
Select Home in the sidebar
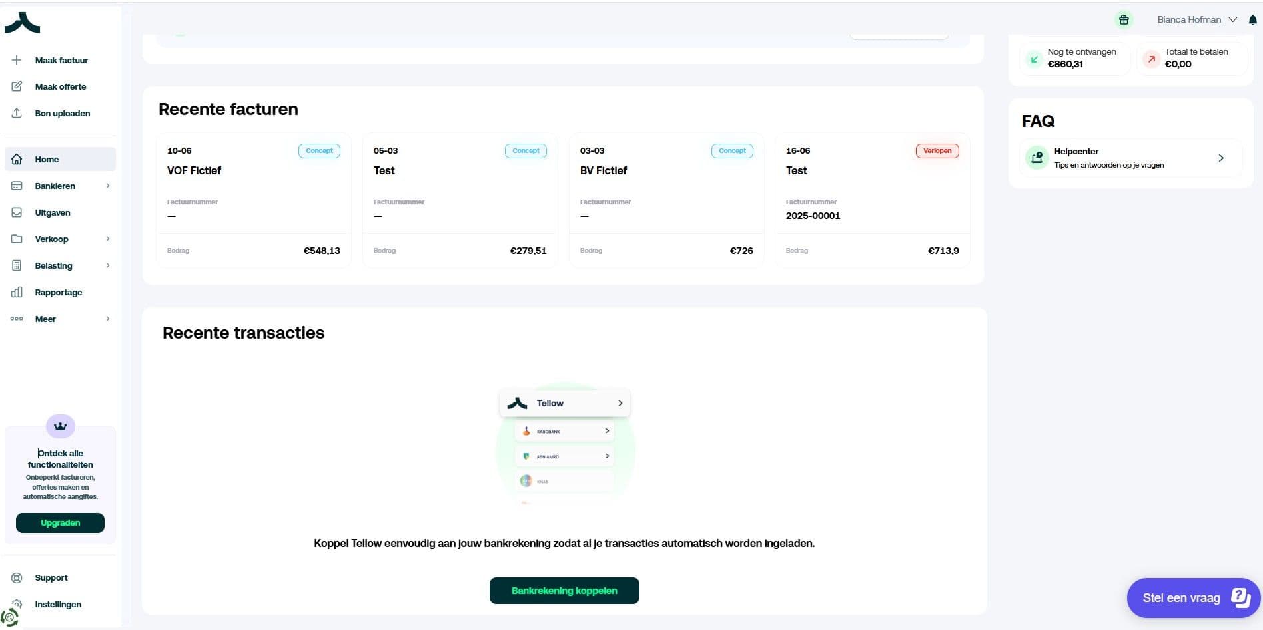47,159
